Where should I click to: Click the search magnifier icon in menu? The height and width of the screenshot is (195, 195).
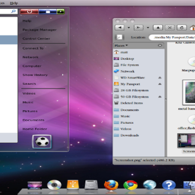point(13,11)
